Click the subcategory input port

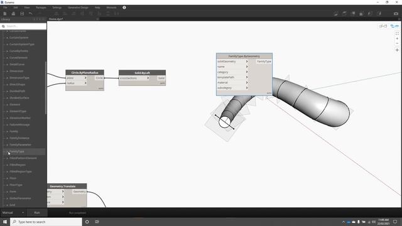[x=232, y=88]
